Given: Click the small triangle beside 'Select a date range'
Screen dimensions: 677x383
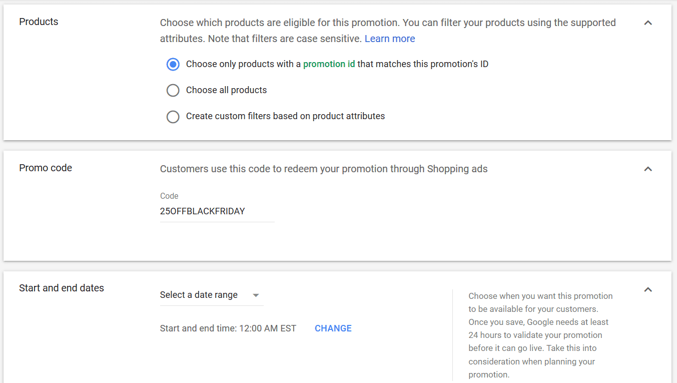Looking at the screenshot, I should (256, 295).
